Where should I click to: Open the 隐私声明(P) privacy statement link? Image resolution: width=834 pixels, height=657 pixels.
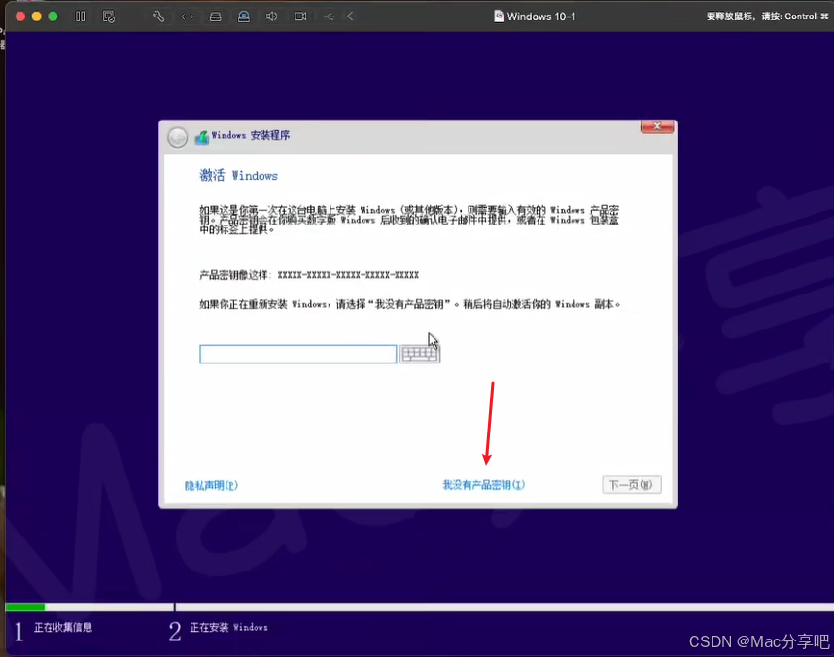click(x=211, y=485)
